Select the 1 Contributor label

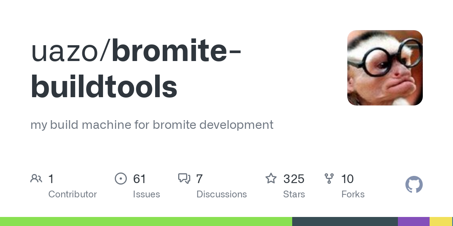[x=72, y=194]
